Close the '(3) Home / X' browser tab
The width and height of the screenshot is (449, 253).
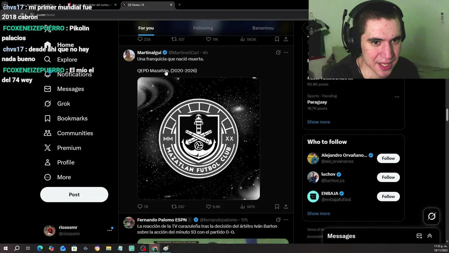171,5
